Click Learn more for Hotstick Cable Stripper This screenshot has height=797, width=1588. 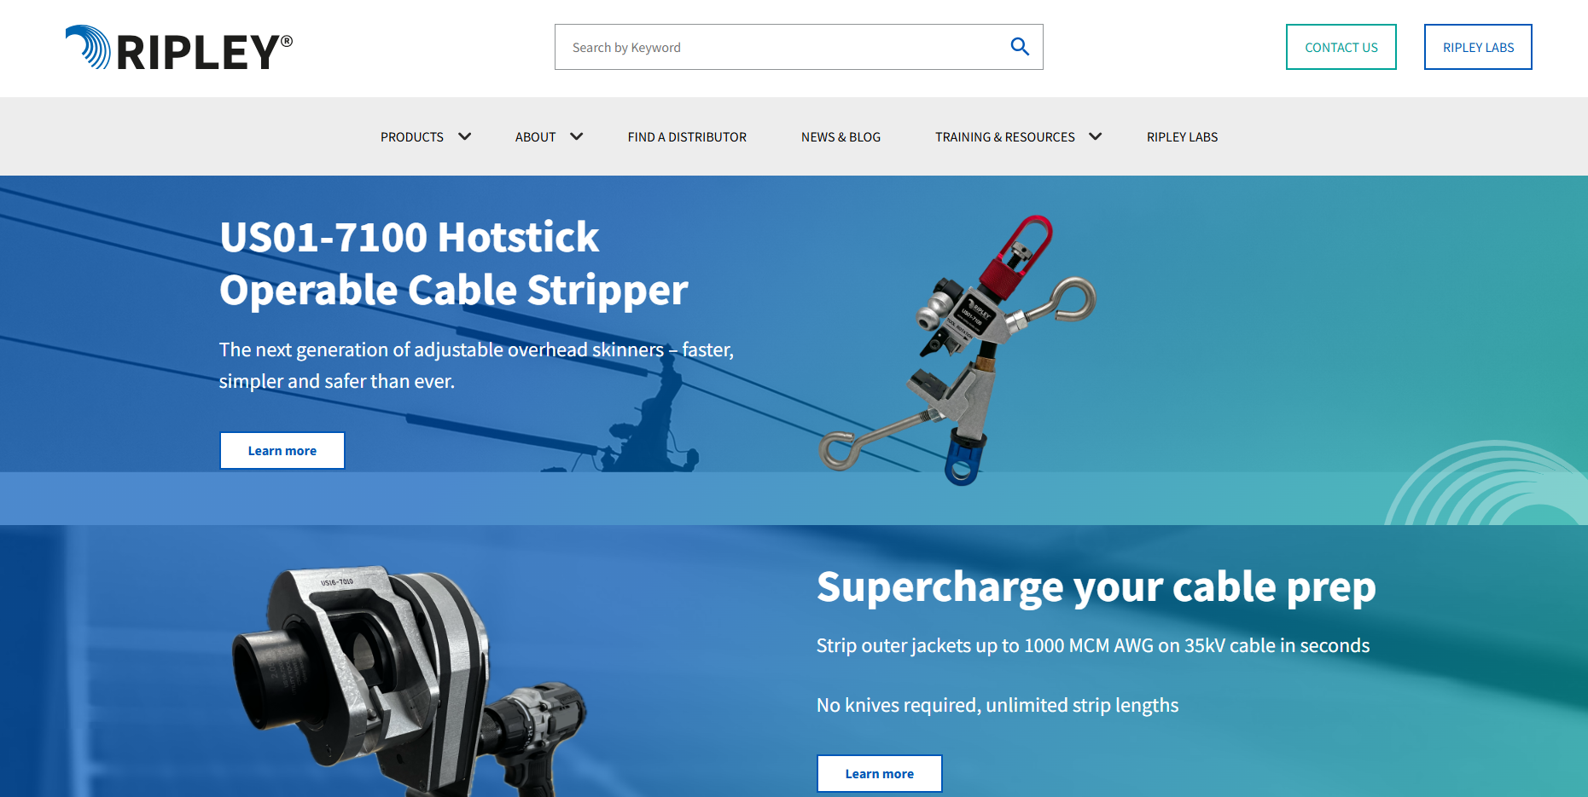coord(282,450)
